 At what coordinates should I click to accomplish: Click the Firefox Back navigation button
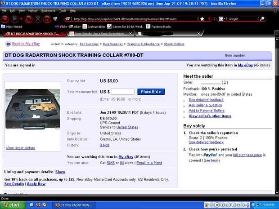[5, 19]
